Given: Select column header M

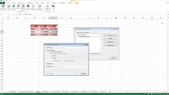Looking at the screenshot, I should [x=116, y=18].
